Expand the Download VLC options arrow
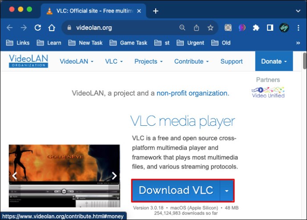The image size is (307, 220). coord(227,190)
